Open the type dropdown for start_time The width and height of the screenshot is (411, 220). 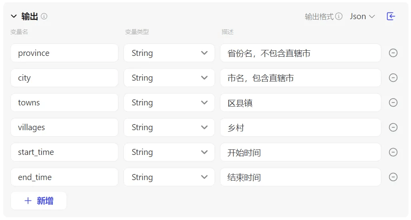click(169, 152)
